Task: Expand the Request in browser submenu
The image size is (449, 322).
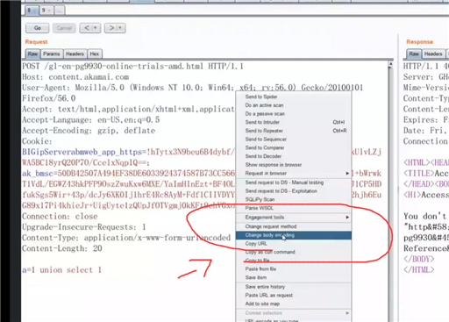Action: click(x=294, y=173)
